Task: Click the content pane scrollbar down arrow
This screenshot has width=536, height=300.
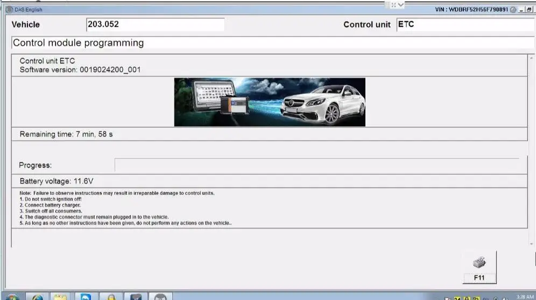Action: [531, 244]
